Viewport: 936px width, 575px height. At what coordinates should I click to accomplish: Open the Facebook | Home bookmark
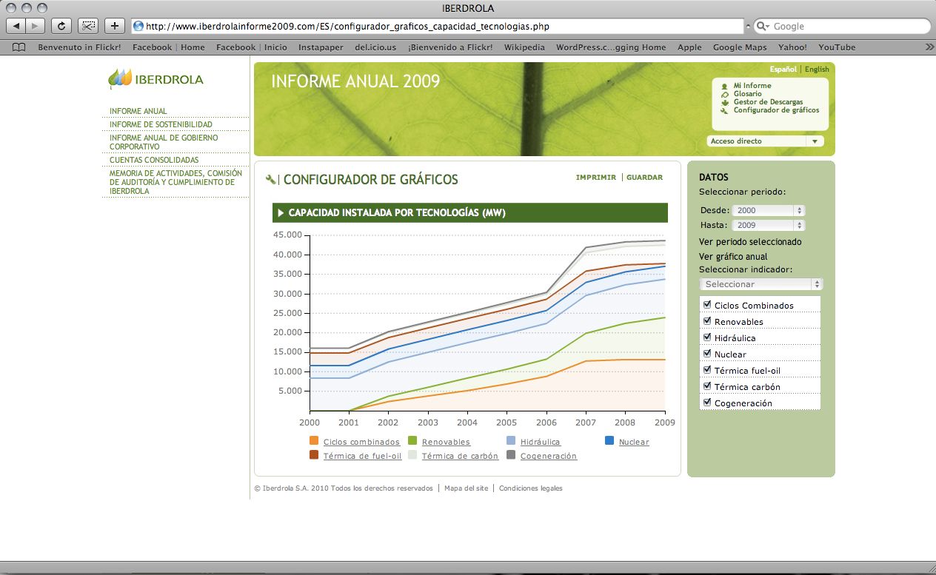pos(169,47)
